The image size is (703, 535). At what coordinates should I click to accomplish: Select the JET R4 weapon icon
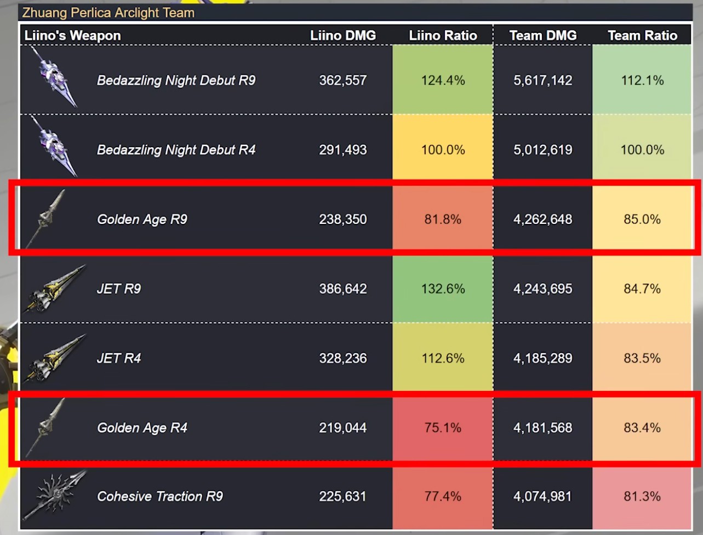pyautogui.click(x=56, y=358)
